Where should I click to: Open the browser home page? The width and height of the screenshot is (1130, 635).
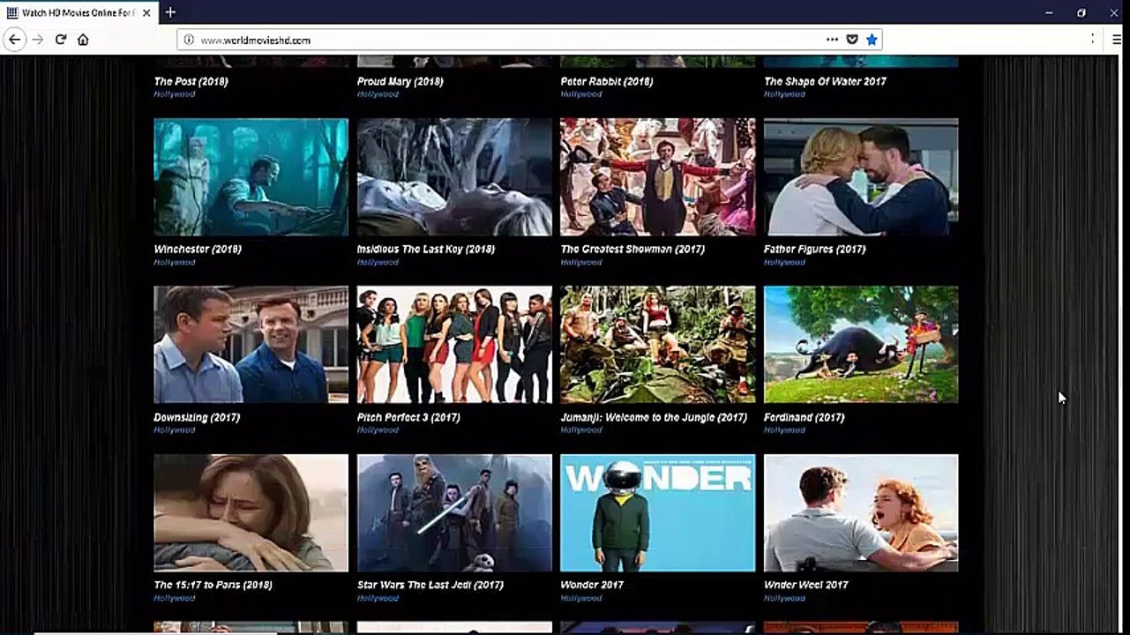pyautogui.click(x=83, y=40)
